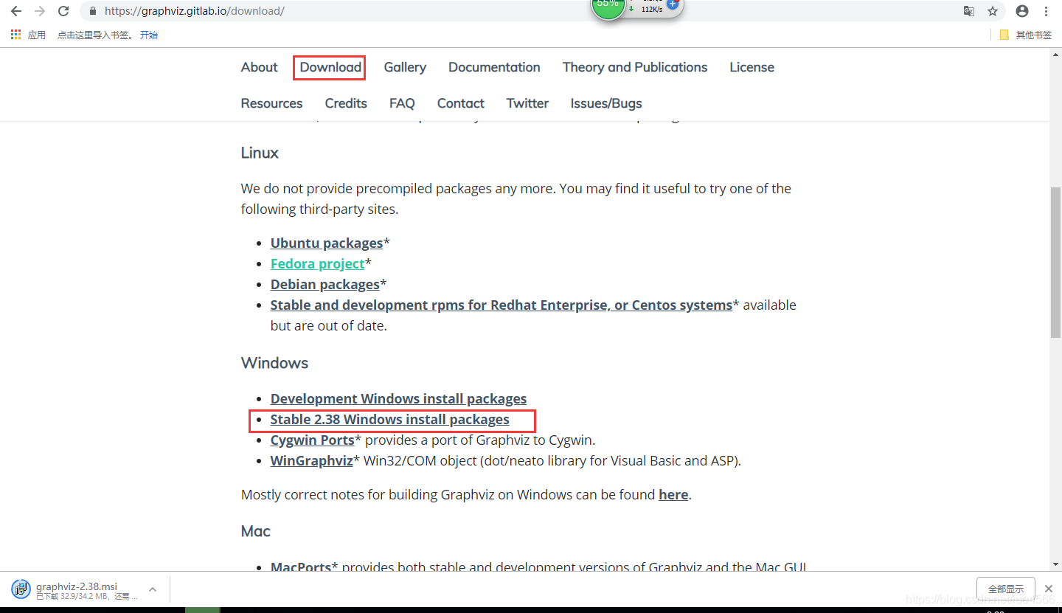Open the Gallery menu item

[405, 67]
